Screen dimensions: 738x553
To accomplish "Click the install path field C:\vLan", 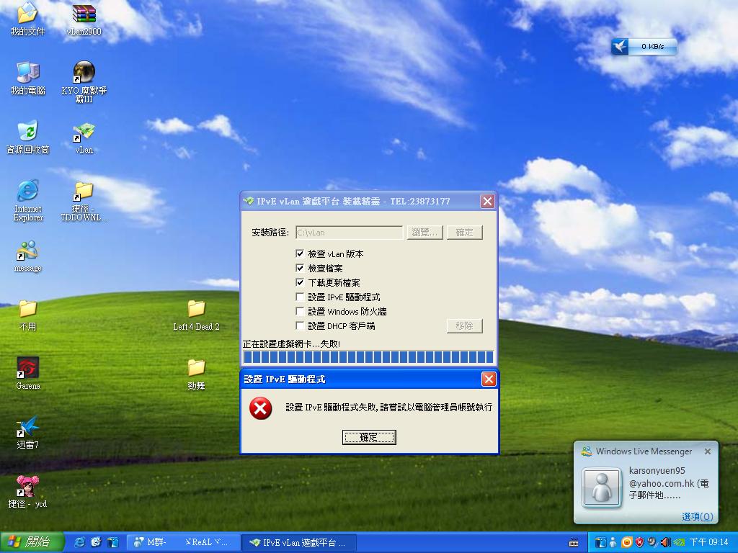I will click(349, 233).
